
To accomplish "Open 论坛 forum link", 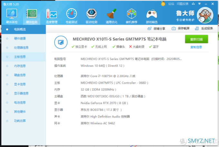I will [171, 4].
